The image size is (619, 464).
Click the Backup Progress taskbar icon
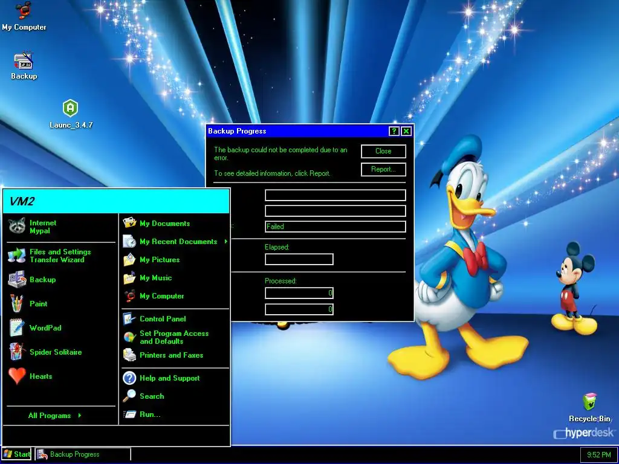[42, 454]
